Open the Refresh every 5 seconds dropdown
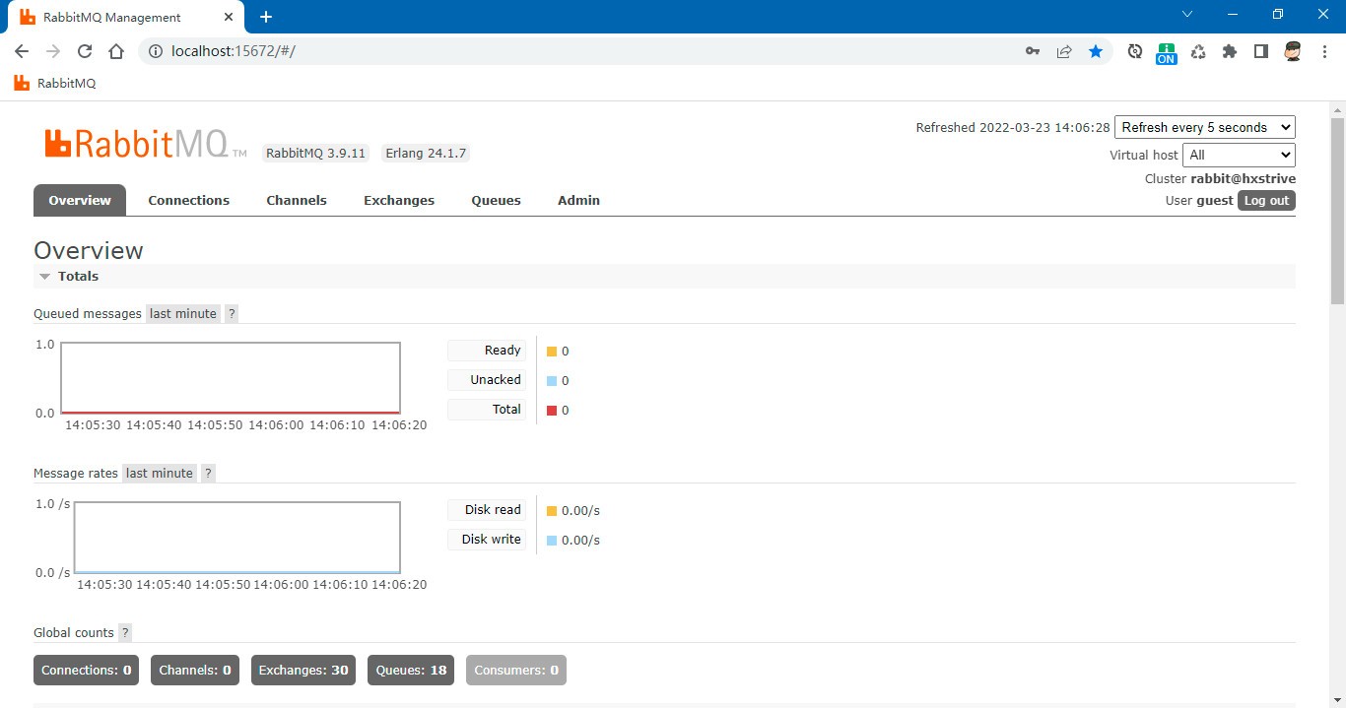Screen dimensions: 1346x708 click(x=1205, y=127)
